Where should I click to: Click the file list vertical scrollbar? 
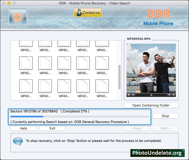coord(120,77)
